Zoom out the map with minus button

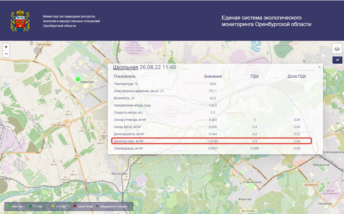tap(6, 54)
